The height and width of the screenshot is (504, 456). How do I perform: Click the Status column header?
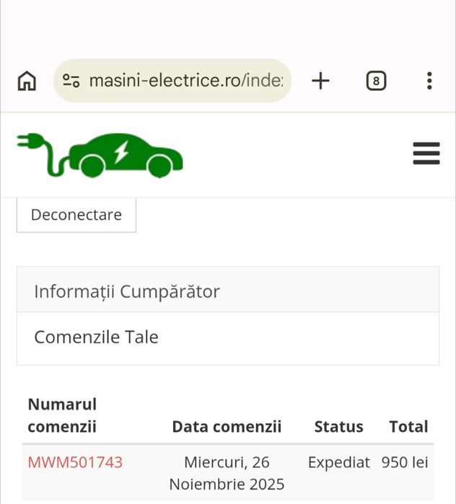(x=338, y=426)
